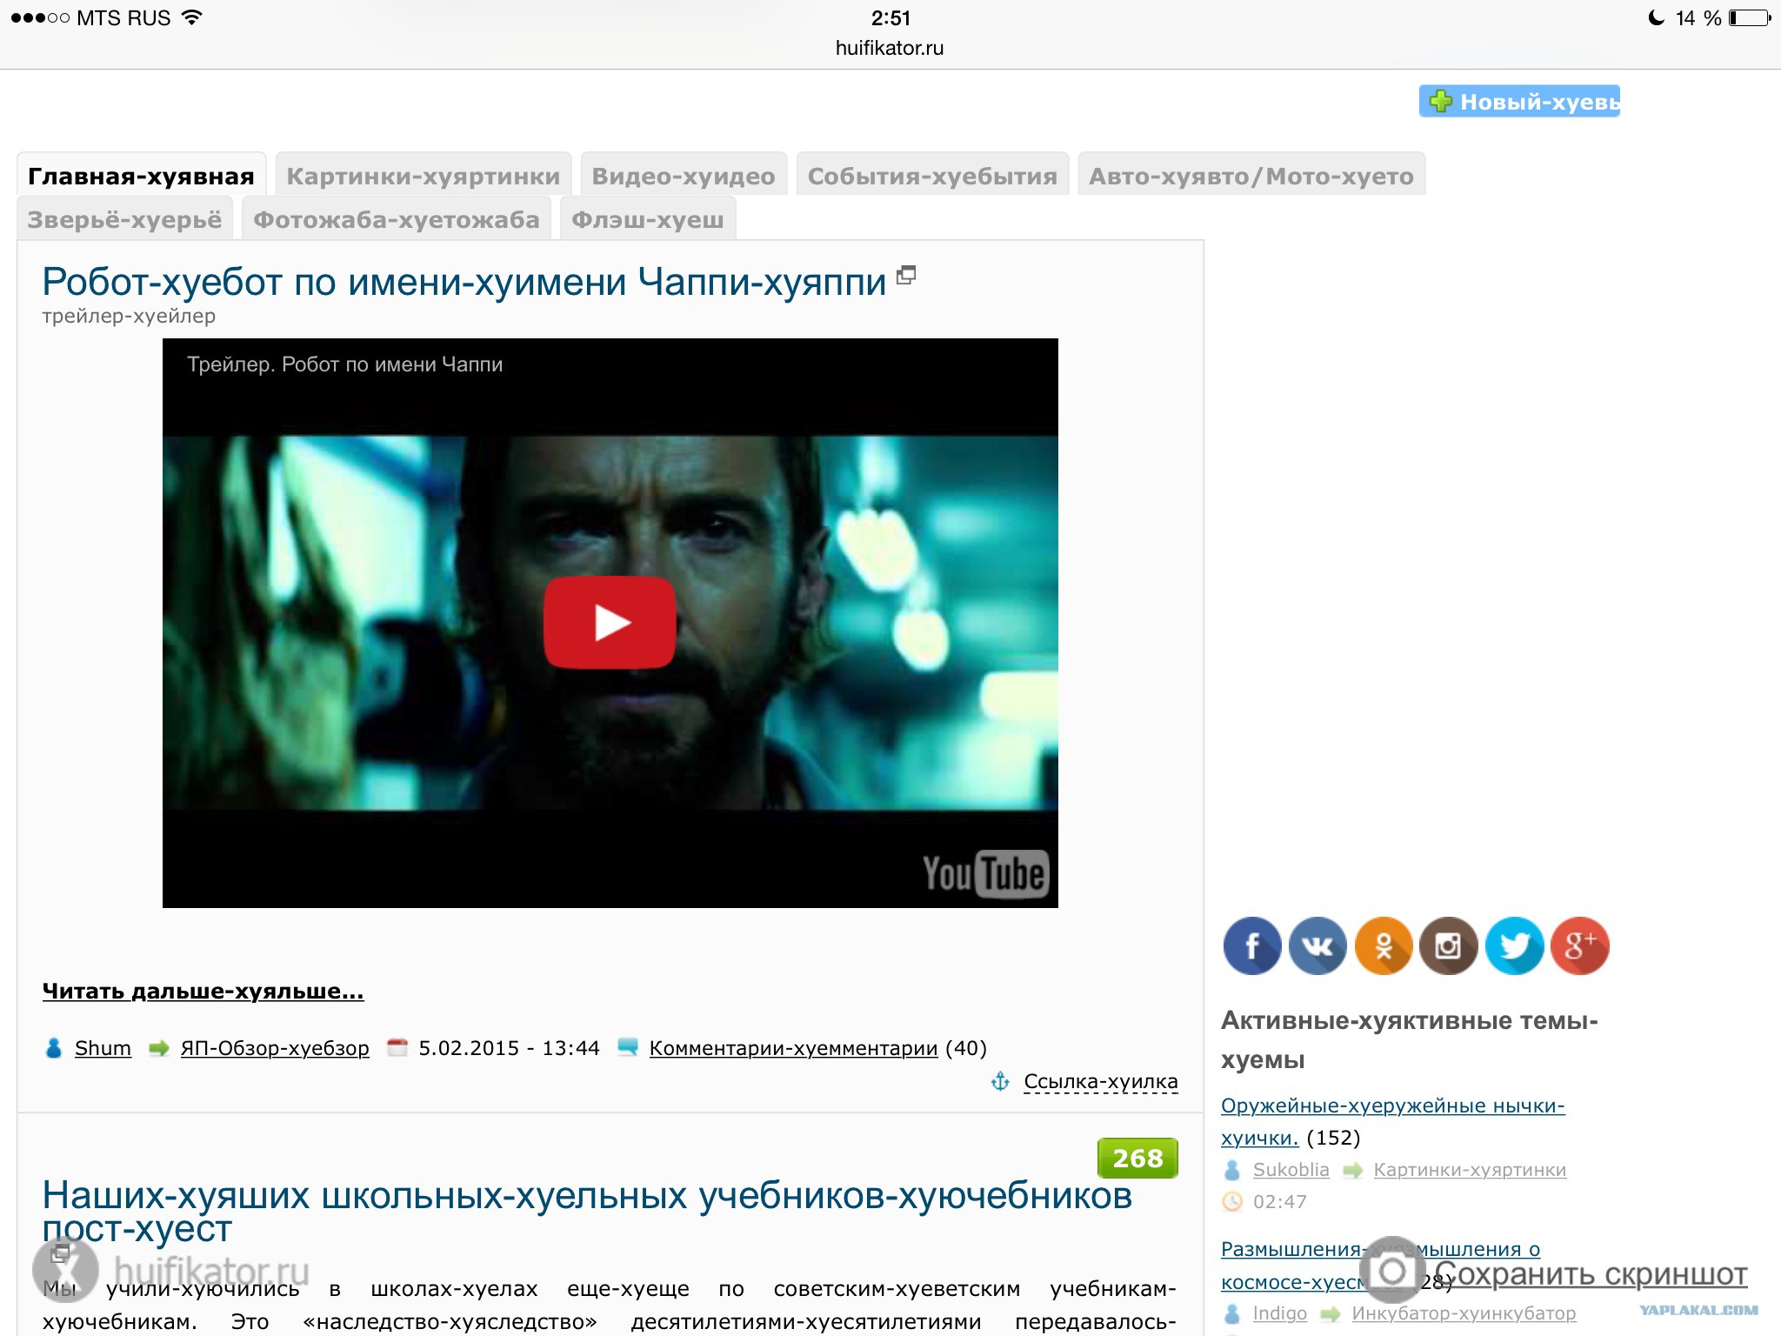Viewport: 1781px width, 1336px height.
Task: Click the user icon next to Indigo
Action: point(1232,1313)
